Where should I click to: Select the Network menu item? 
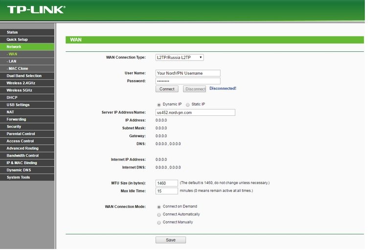pyautogui.click(x=27, y=47)
